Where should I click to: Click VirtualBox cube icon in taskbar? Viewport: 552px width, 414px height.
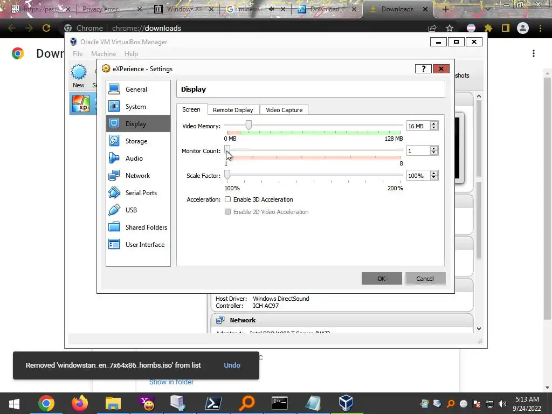tap(347, 403)
